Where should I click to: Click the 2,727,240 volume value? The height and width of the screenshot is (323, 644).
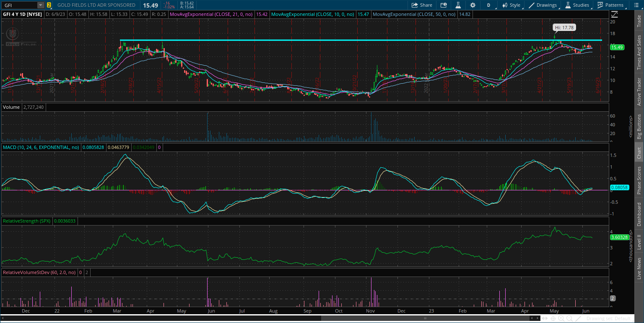(x=34, y=107)
